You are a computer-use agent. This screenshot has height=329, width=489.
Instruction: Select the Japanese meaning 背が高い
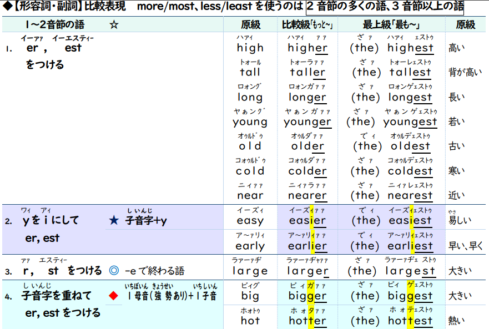pyautogui.click(x=465, y=73)
